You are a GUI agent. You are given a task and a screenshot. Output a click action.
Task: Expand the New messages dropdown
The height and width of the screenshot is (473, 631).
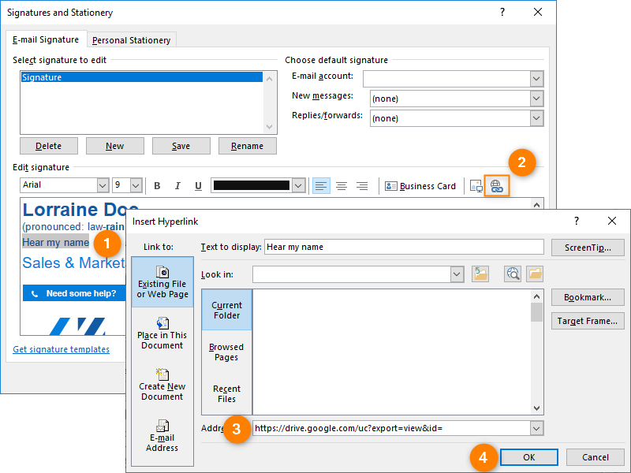(536, 99)
